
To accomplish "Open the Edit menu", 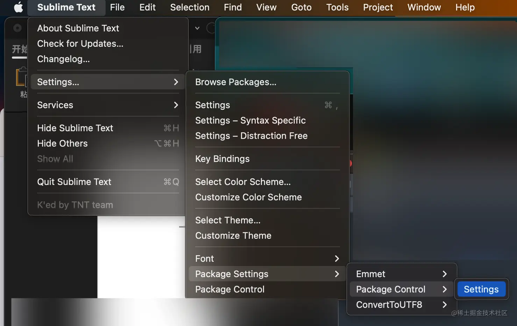I will coord(147,7).
